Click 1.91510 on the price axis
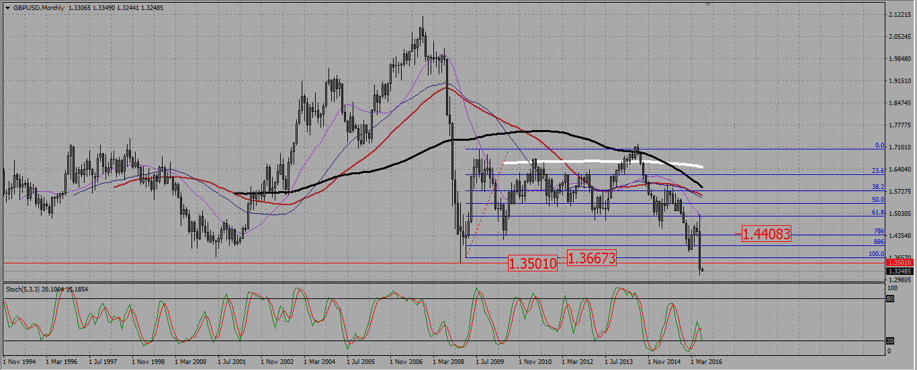 902,80
